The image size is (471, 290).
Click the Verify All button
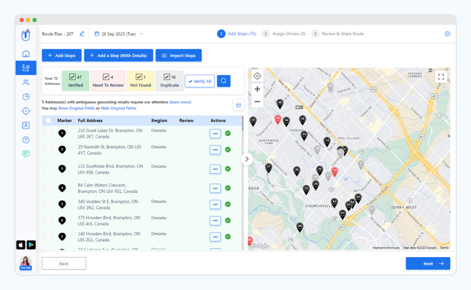pyautogui.click(x=200, y=81)
